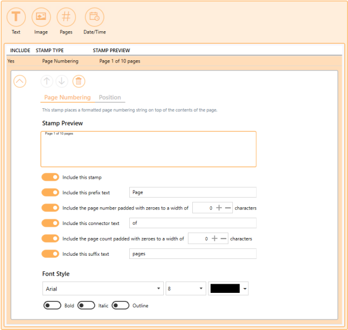Click the STAMP TYPE column header

pos(50,51)
